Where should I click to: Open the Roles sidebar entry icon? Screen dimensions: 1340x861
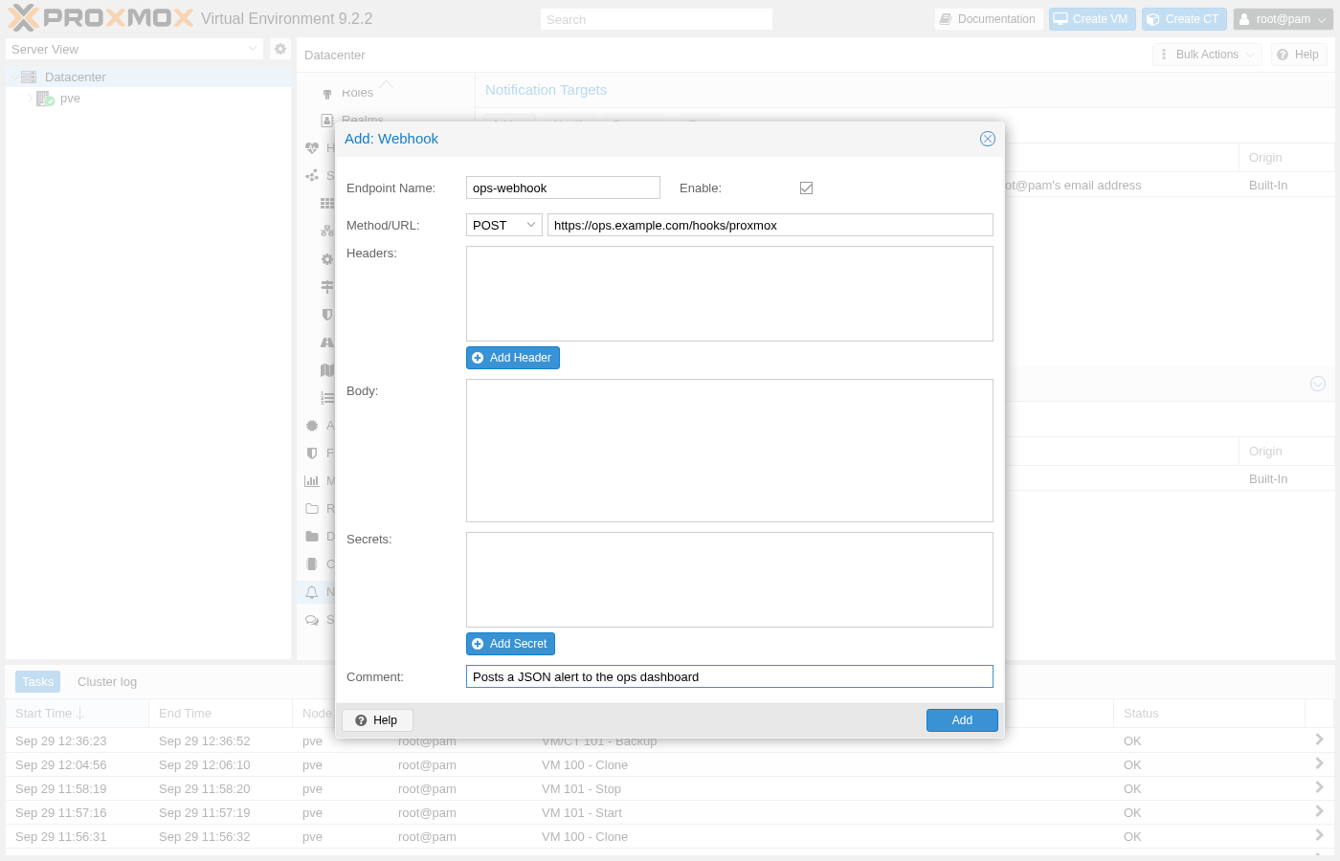coord(327,93)
